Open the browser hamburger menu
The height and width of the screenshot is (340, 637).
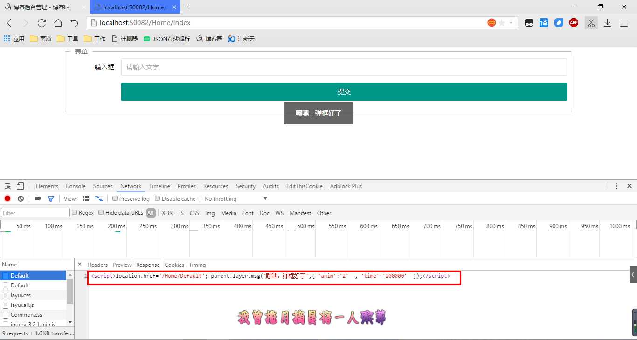tap(624, 23)
